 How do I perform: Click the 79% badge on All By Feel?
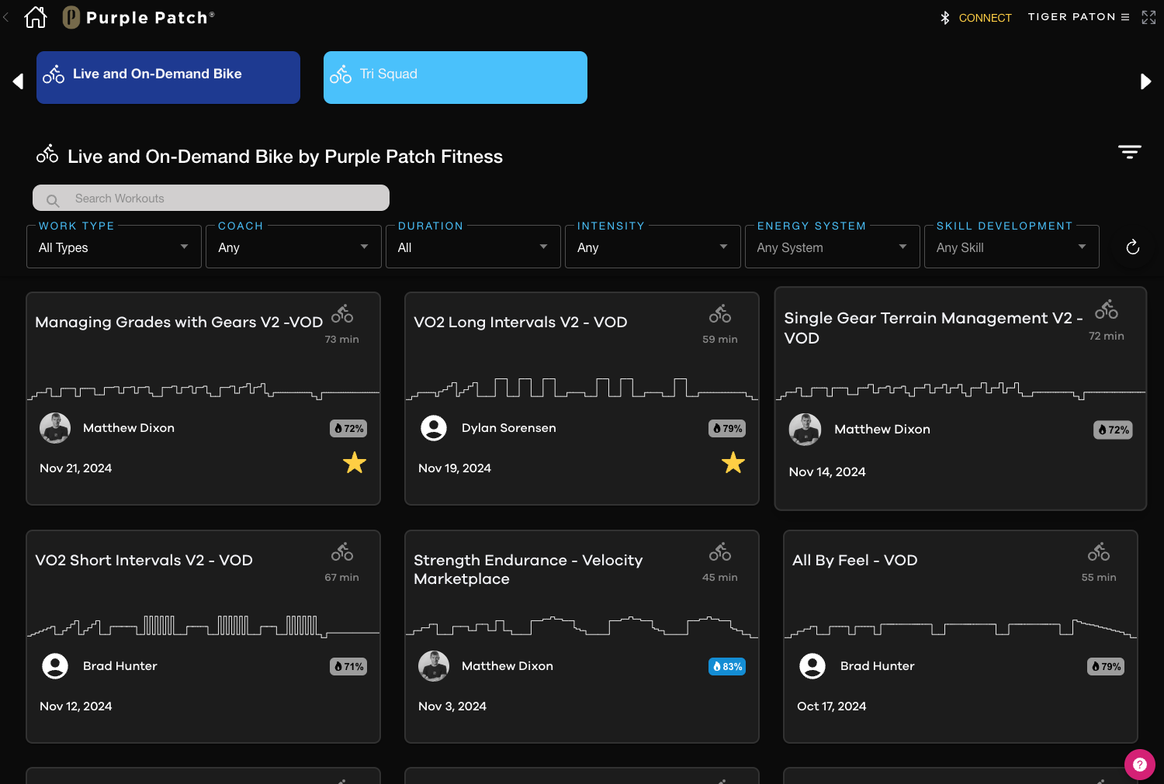(1106, 666)
